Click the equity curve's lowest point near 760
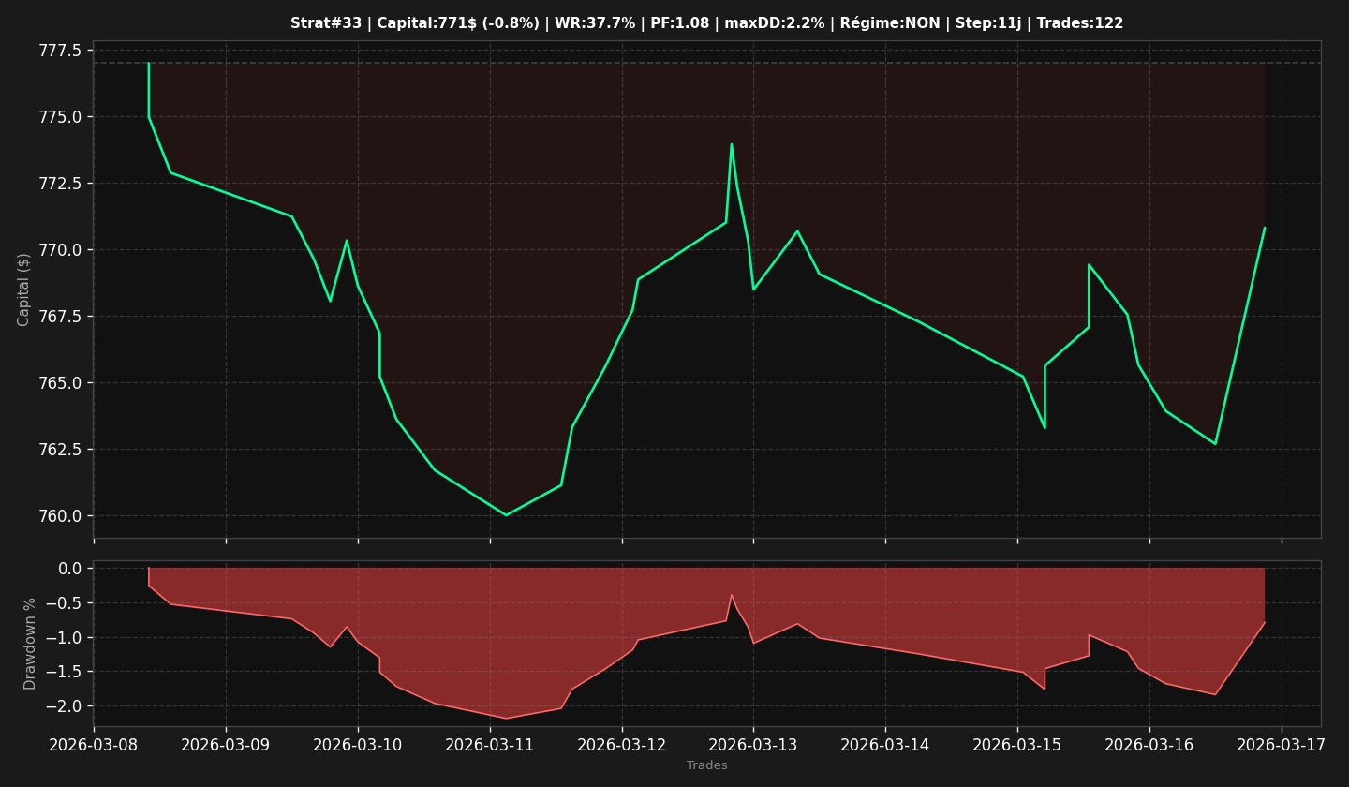 [506, 515]
